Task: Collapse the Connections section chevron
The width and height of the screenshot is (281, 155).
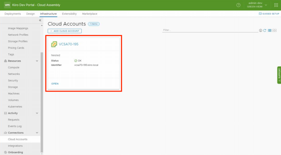Action: (x=37, y=133)
